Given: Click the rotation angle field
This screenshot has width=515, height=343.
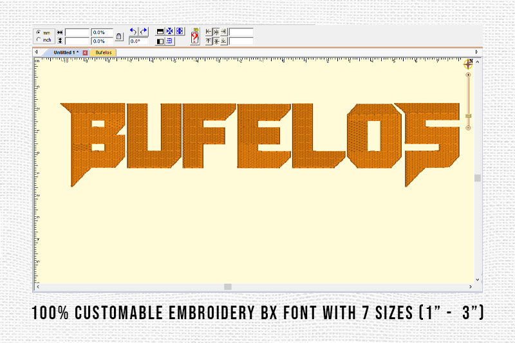Looking at the screenshot, I should [138, 41].
